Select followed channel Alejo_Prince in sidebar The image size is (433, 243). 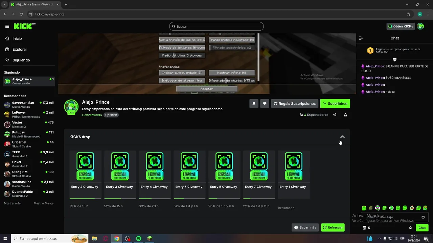click(29, 81)
